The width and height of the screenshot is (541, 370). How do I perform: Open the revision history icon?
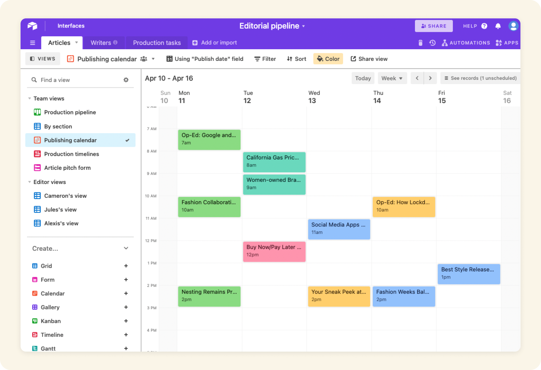tap(432, 43)
